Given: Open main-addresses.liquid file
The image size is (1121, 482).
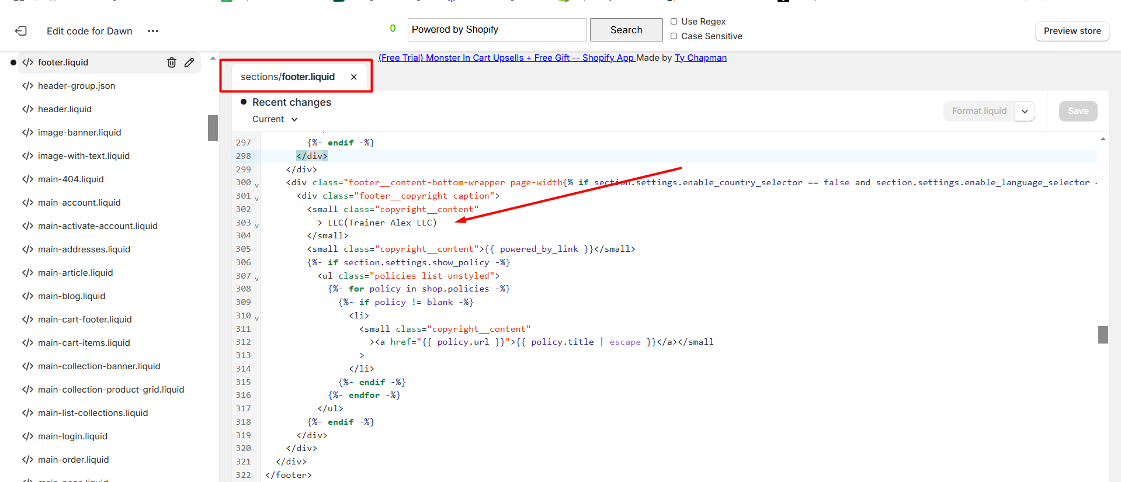Looking at the screenshot, I should 84,249.
